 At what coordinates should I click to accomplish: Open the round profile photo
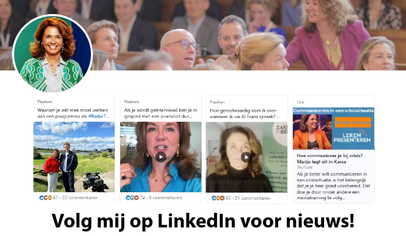(x=53, y=53)
